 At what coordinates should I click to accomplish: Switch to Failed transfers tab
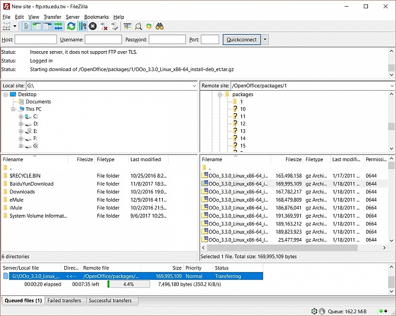tap(64, 301)
